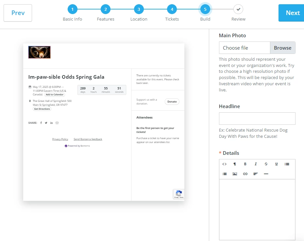Apply italic formatting in the Details toolbar
304x241 pixels.
coord(256,164)
